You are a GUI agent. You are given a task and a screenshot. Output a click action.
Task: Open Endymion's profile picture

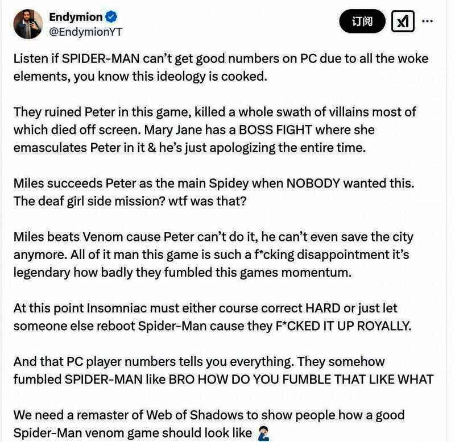click(x=28, y=24)
